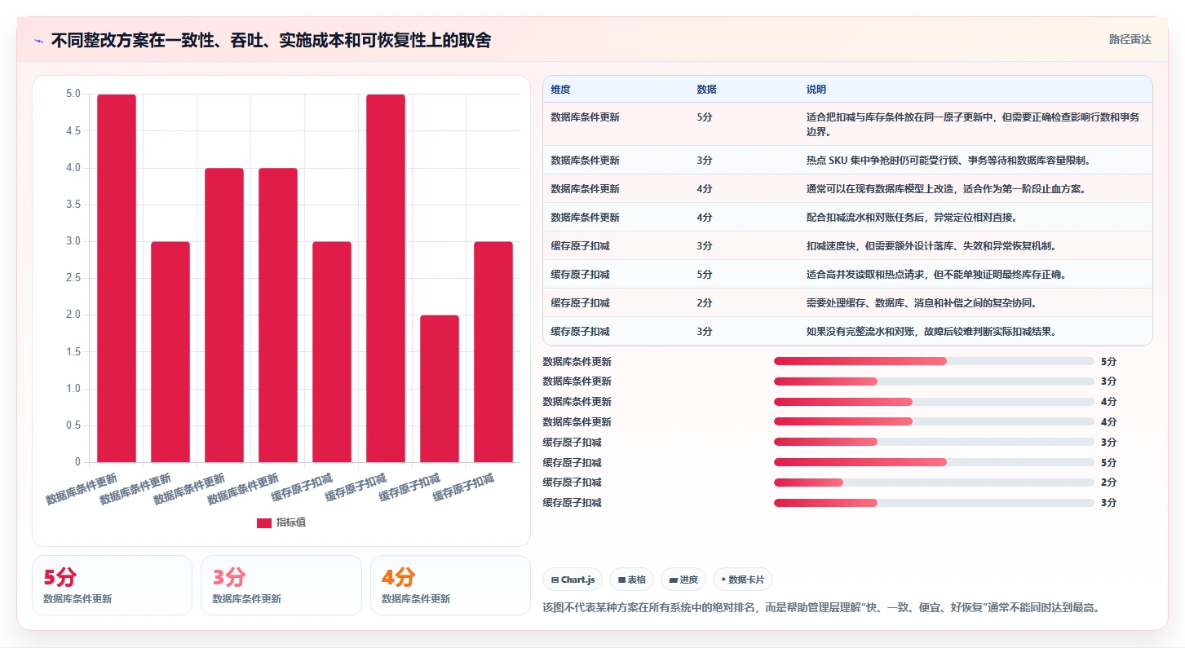1185x648 pixels.
Task: Click the 指标值 legend text
Action: pos(291,522)
